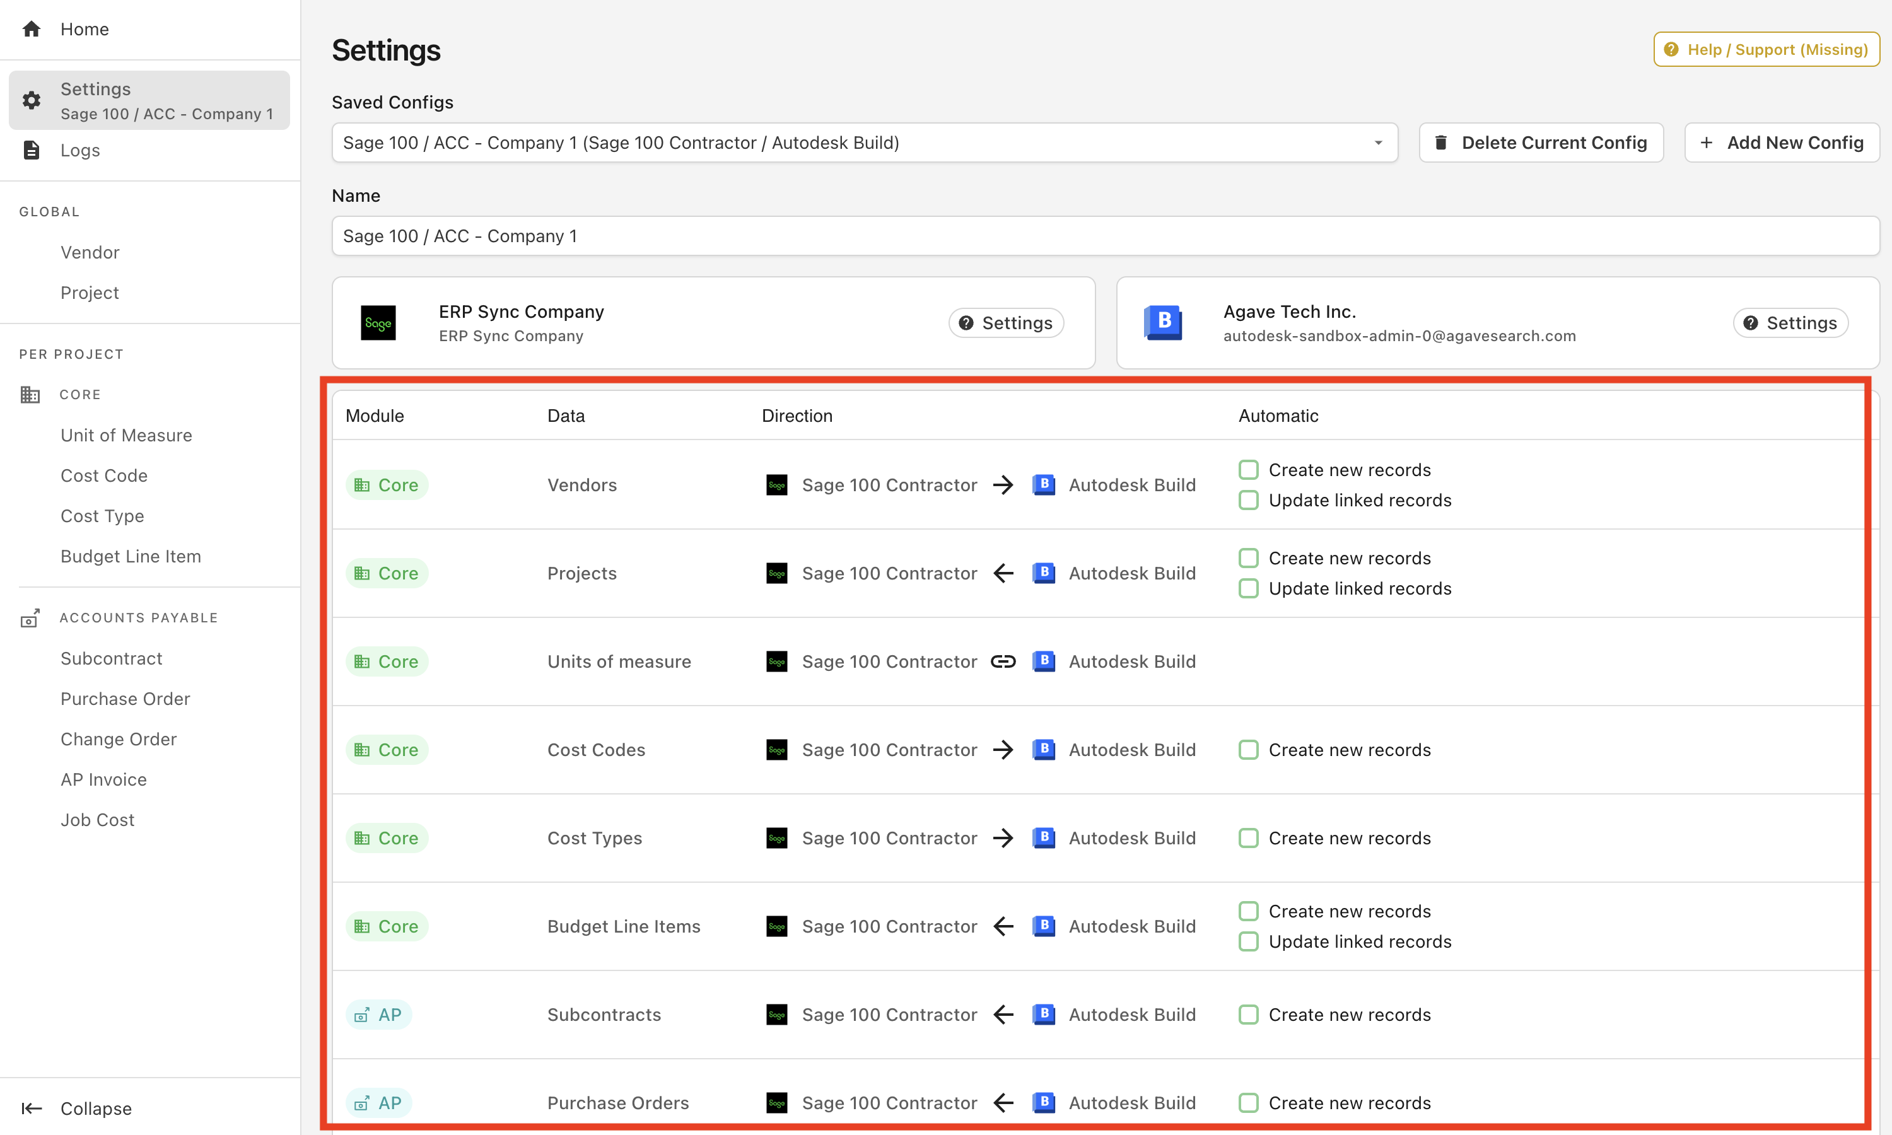Open Job Cost in sidebar
This screenshot has height=1135, width=1892.
[97, 820]
